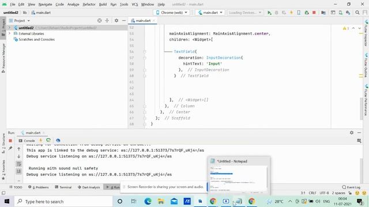369x207 pixels.
Task: Click the UTF-8 encoding in status bar
Action: coord(324,193)
